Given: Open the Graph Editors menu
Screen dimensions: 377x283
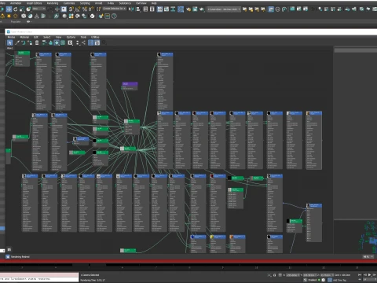Looking at the screenshot, I should click(x=34, y=3).
